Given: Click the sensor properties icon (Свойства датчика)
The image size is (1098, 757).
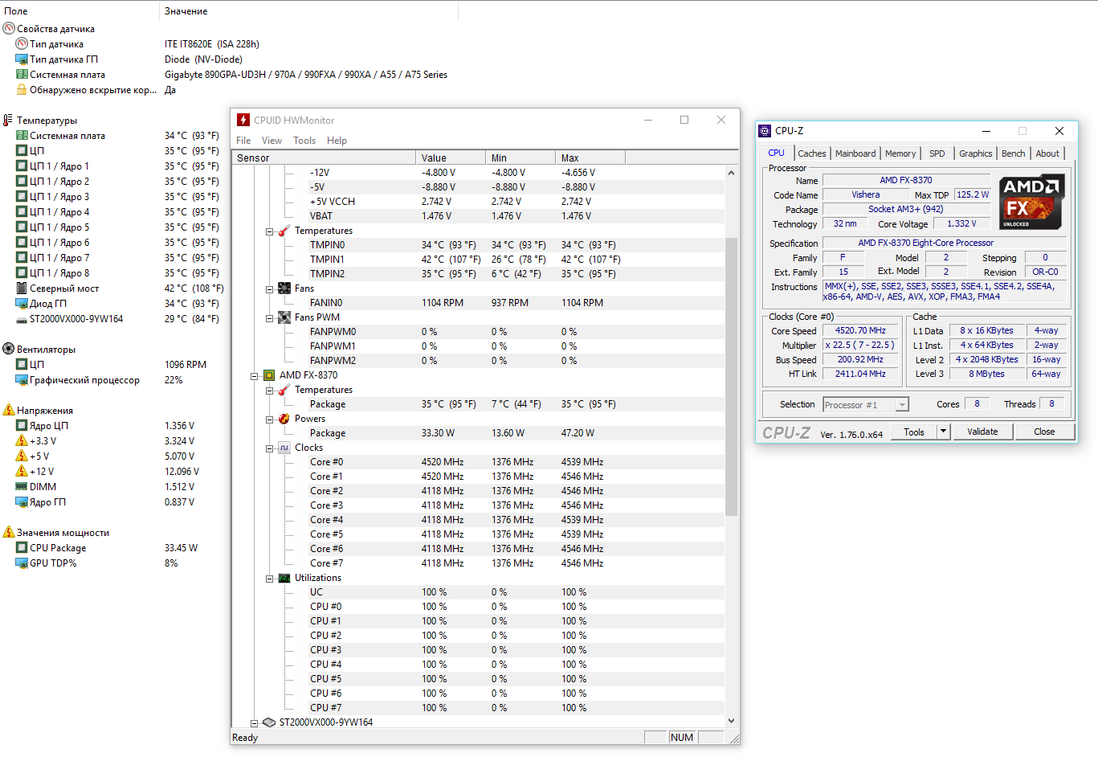Looking at the screenshot, I should [9, 28].
